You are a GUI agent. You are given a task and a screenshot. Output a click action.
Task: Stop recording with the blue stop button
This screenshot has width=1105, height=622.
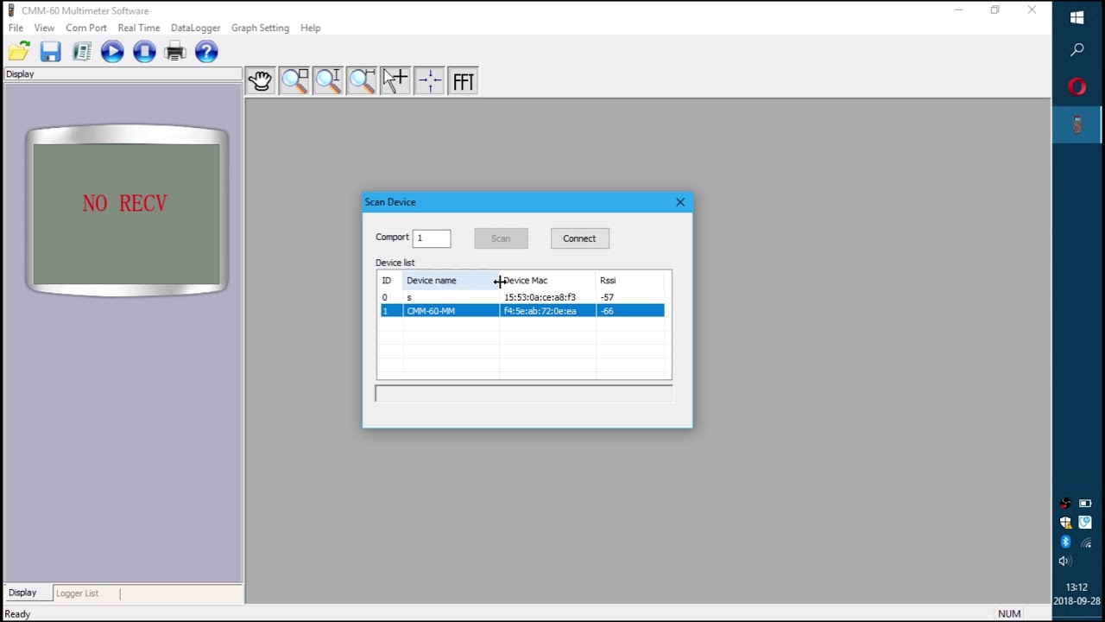[144, 52]
